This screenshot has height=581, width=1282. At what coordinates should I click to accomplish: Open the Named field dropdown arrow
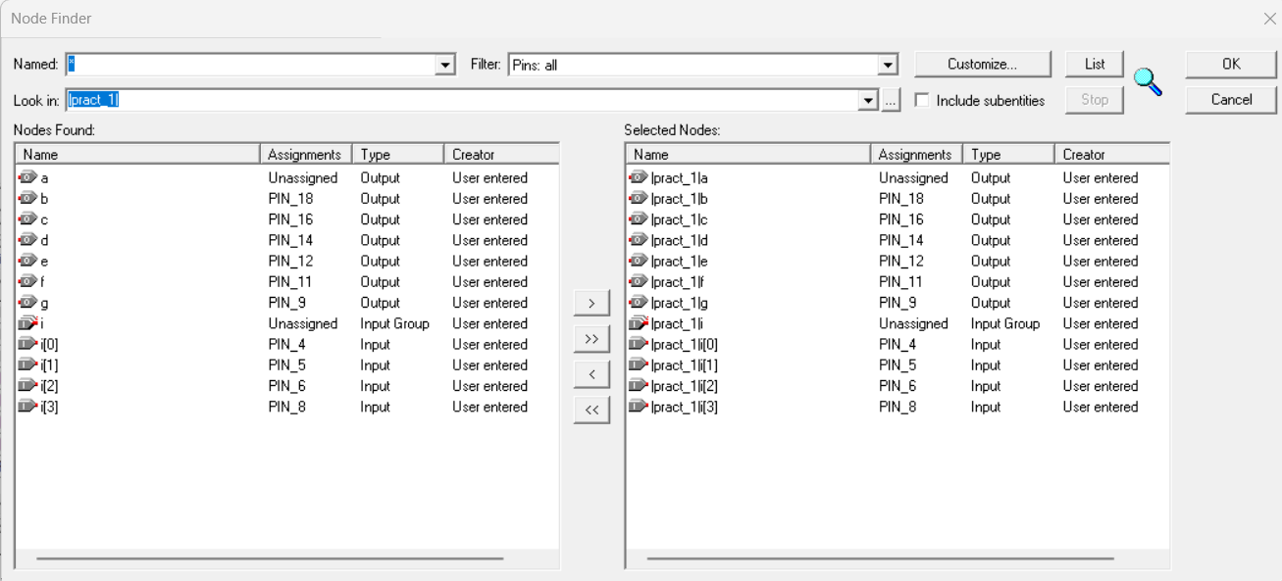[446, 66]
